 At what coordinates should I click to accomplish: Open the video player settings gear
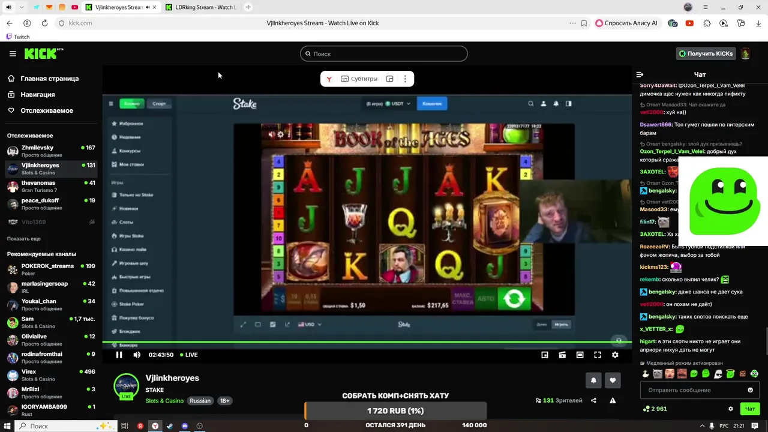point(615,355)
